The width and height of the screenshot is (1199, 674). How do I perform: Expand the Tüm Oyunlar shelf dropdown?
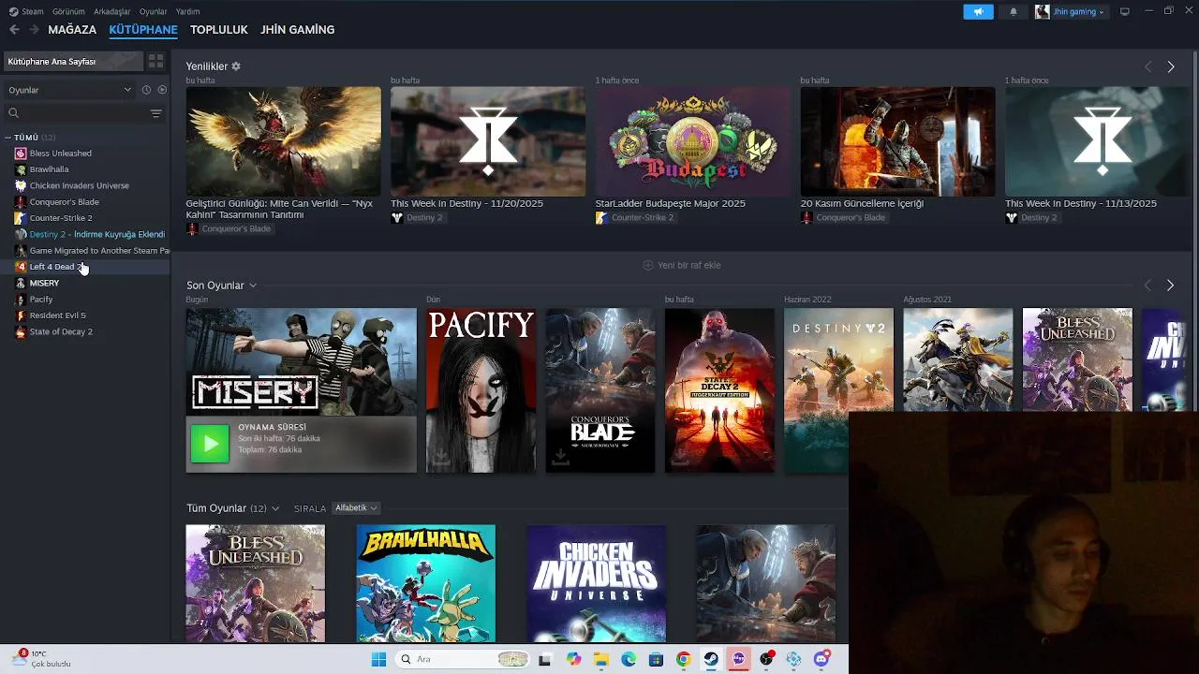tap(274, 508)
